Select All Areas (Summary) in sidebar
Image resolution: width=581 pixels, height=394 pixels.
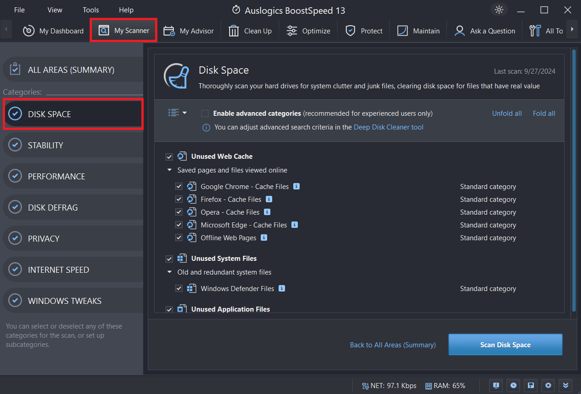pos(73,70)
